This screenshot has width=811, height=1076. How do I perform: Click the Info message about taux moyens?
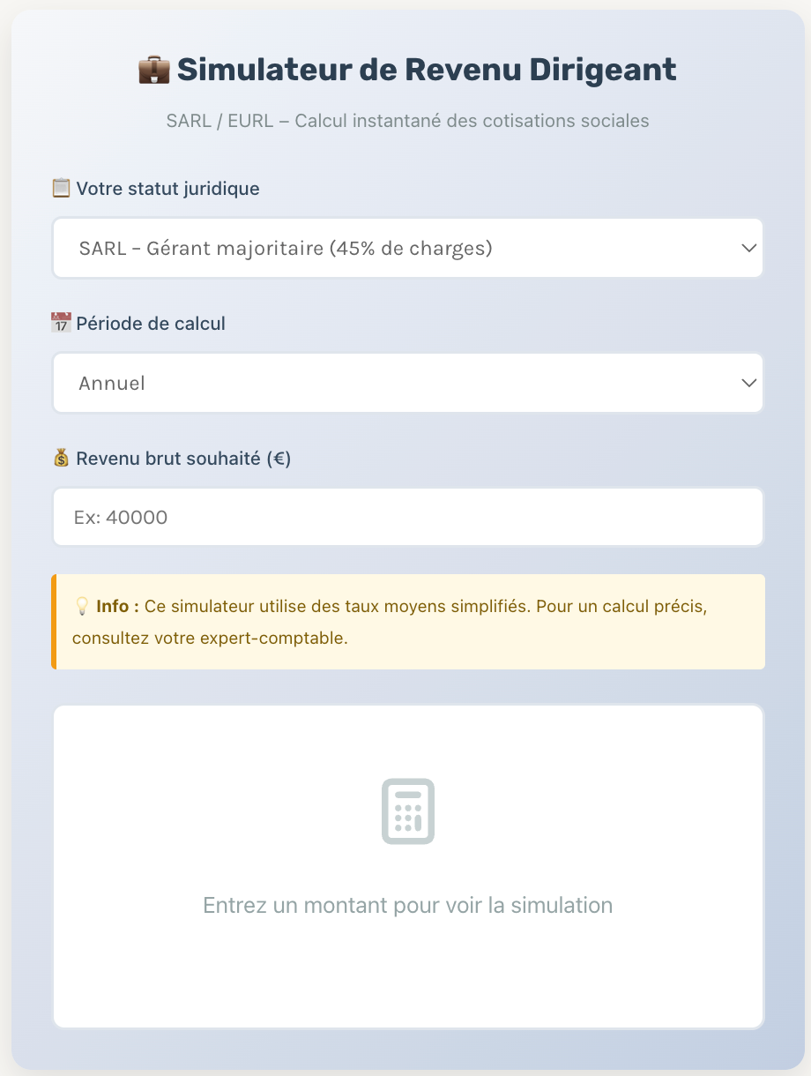click(x=406, y=622)
